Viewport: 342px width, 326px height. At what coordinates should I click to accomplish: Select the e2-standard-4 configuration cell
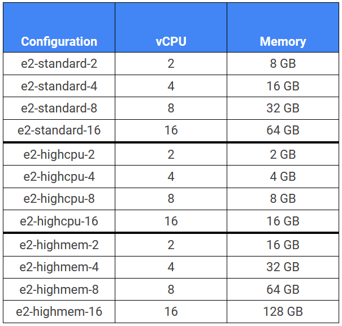(x=59, y=86)
